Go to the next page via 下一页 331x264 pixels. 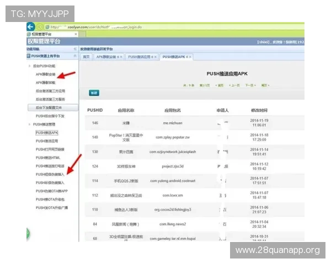tap(250, 85)
